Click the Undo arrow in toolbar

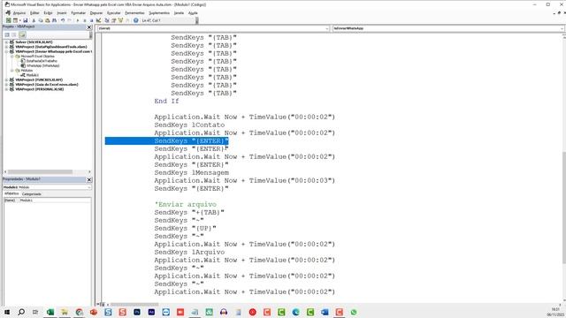click(x=63, y=20)
